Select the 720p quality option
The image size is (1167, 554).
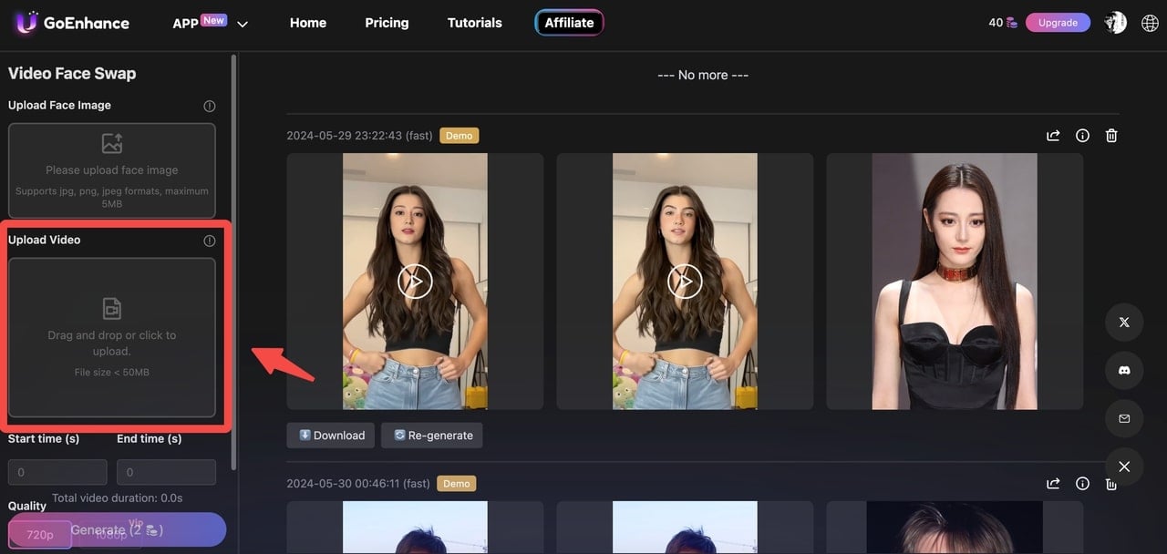[40, 535]
